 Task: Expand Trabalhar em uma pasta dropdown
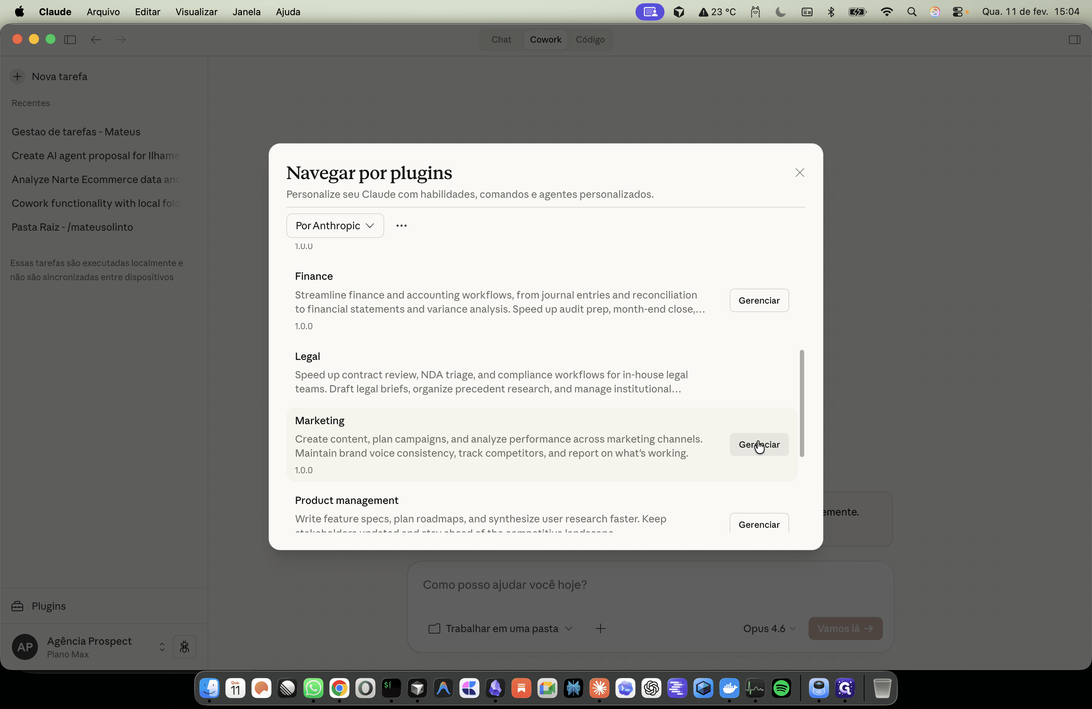500,628
